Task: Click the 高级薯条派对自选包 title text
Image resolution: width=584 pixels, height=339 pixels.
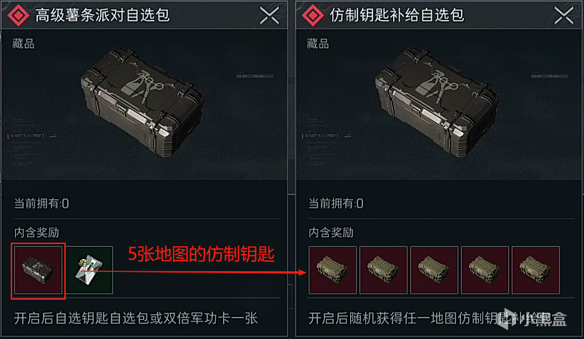Action: click(x=102, y=15)
